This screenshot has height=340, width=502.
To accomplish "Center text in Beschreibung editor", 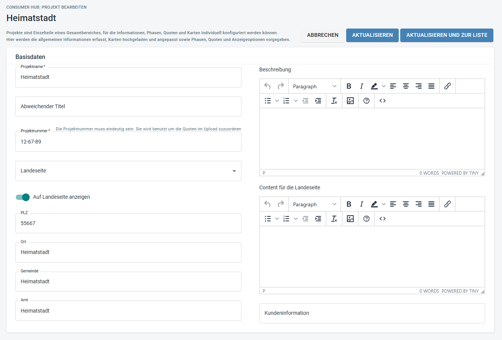I will point(406,86).
